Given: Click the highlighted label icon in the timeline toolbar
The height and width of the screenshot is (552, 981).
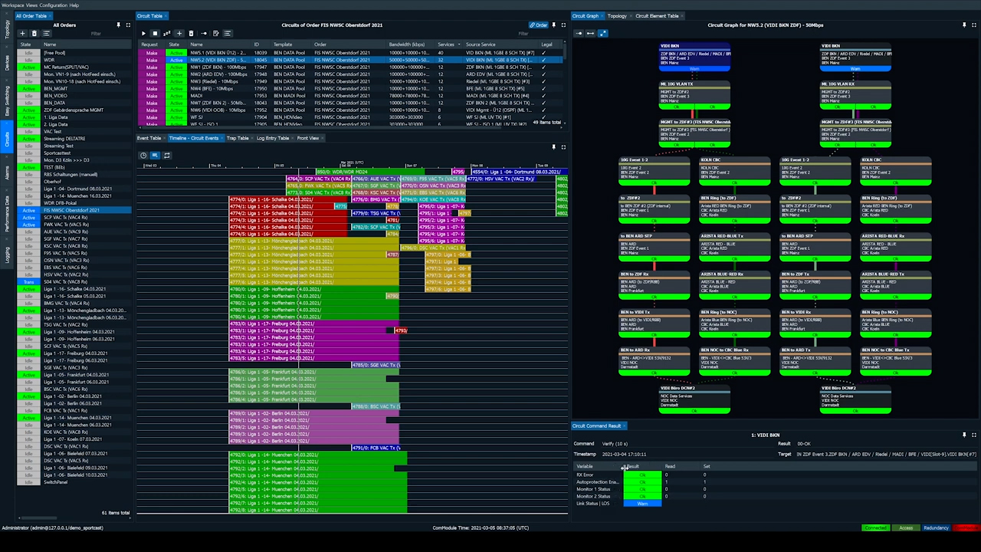Looking at the screenshot, I should 155,156.
